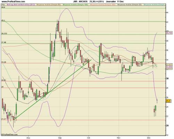Click the 37,46 horizontal level label
This screenshot has height=139, width=174.
pyautogui.click(x=3, y=42)
